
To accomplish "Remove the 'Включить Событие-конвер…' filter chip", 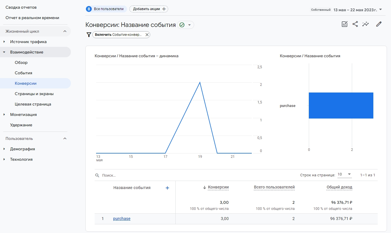I will pos(147,35).
